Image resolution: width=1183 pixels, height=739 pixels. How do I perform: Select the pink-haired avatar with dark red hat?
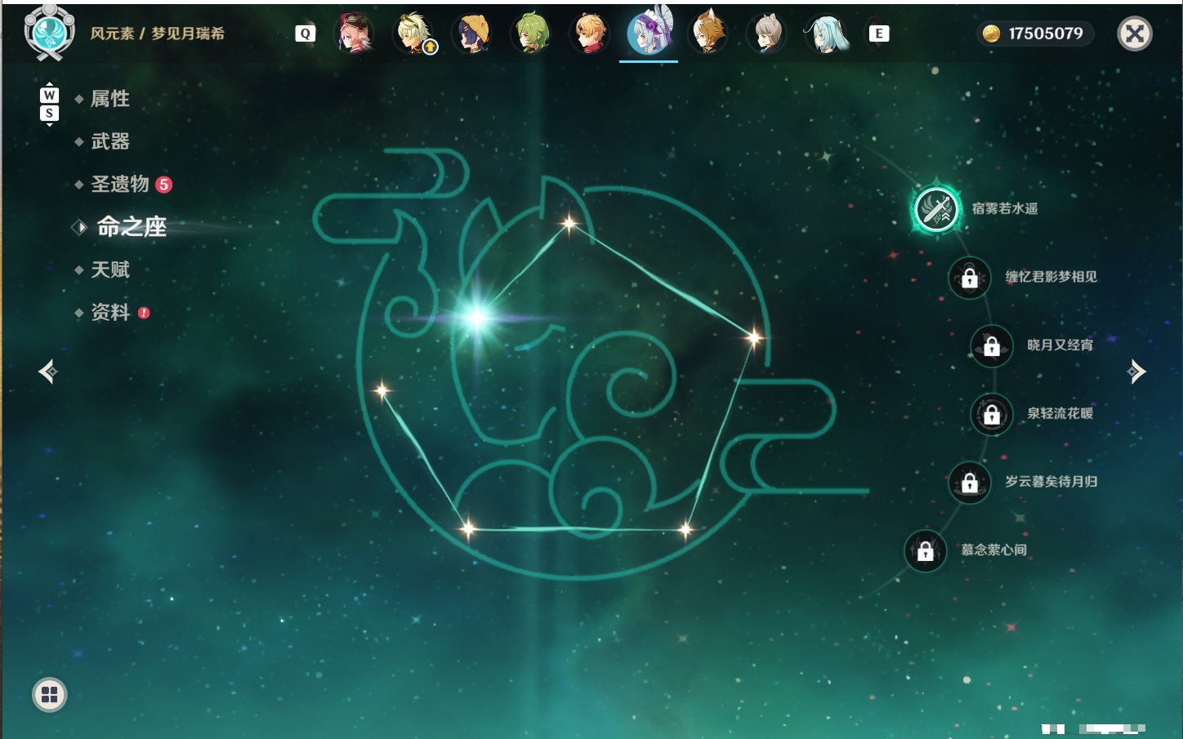coord(355,33)
